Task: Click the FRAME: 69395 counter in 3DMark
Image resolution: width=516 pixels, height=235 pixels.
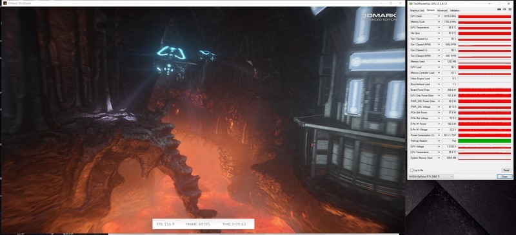Action: (199, 224)
